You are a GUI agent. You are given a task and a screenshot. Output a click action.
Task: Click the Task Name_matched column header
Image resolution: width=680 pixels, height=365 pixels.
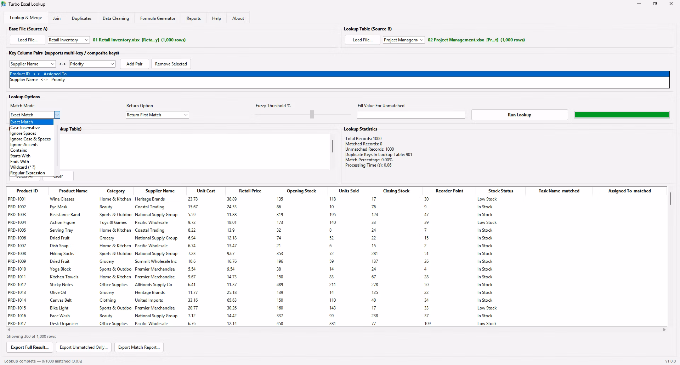pyautogui.click(x=559, y=191)
